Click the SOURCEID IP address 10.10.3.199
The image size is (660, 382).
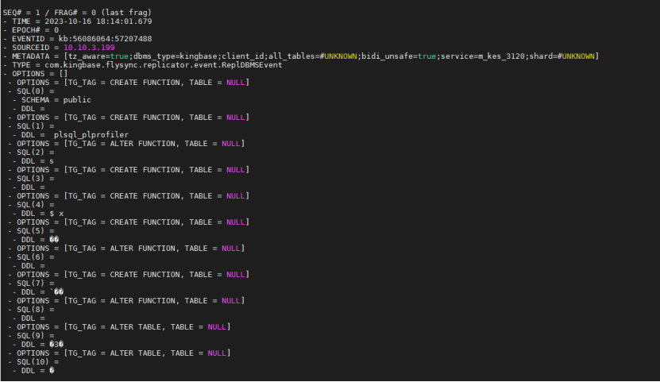click(x=89, y=48)
